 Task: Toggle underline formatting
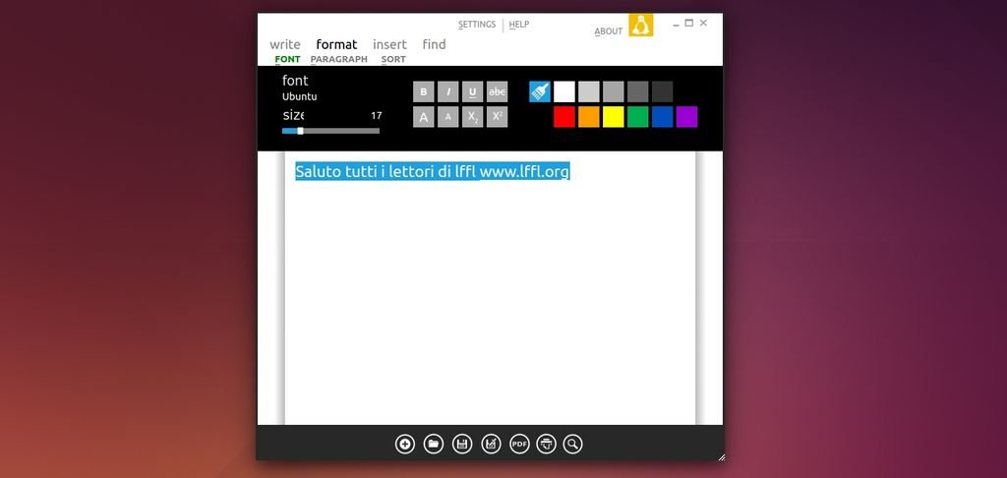pos(473,91)
